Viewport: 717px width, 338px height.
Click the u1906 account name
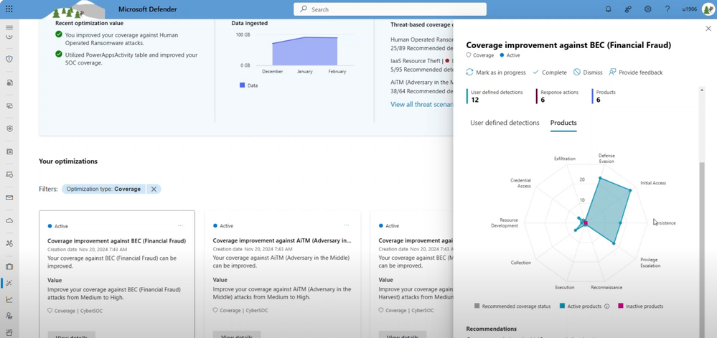[x=689, y=9]
